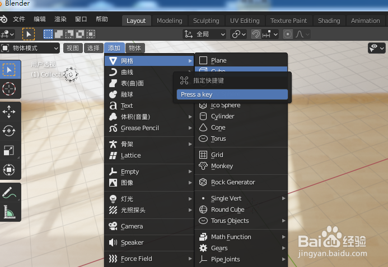Choose the Annotate pencil tool

point(9,193)
